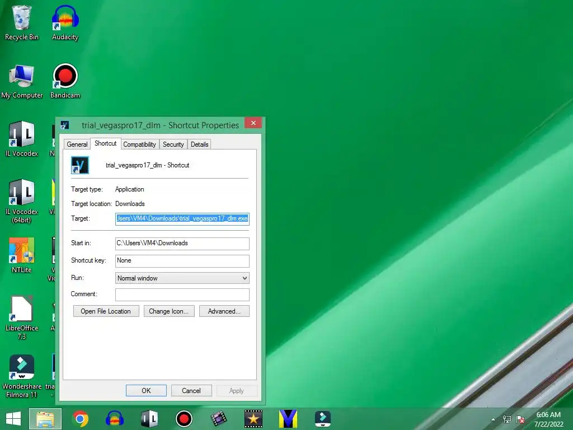Select the Wondershare Filmora 11 desktop icon
Viewport: 573px width, 430px height.
pyautogui.click(x=22, y=376)
